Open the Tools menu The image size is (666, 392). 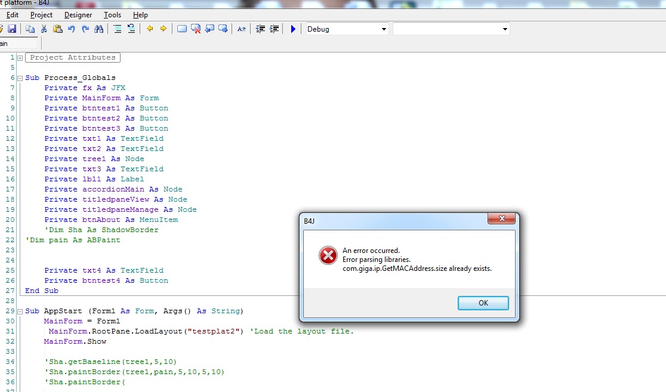point(113,15)
